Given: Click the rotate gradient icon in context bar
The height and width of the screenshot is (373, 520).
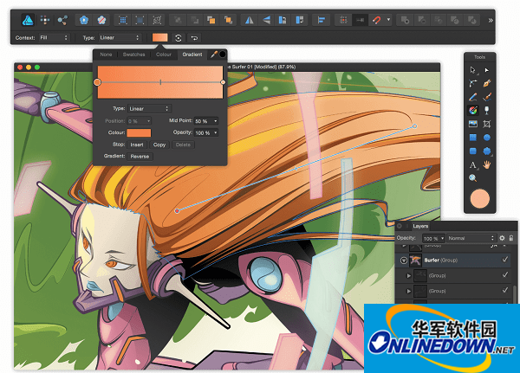Looking at the screenshot, I should (x=178, y=38).
